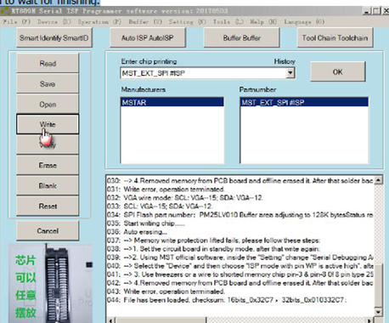Click the Smart Identify SmartID button
Screen dimensions: 389x323
coord(54,37)
